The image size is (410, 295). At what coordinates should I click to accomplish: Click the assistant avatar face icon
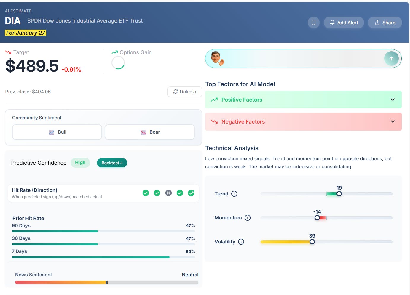click(217, 58)
